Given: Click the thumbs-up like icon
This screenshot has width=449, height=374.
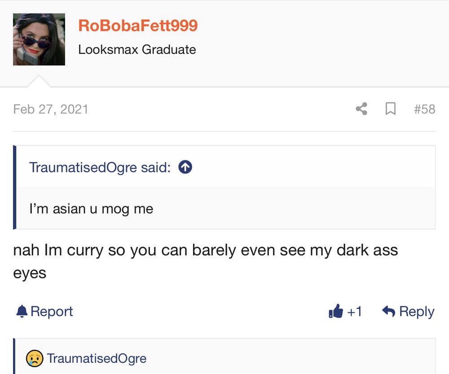Looking at the screenshot, I should (x=335, y=311).
